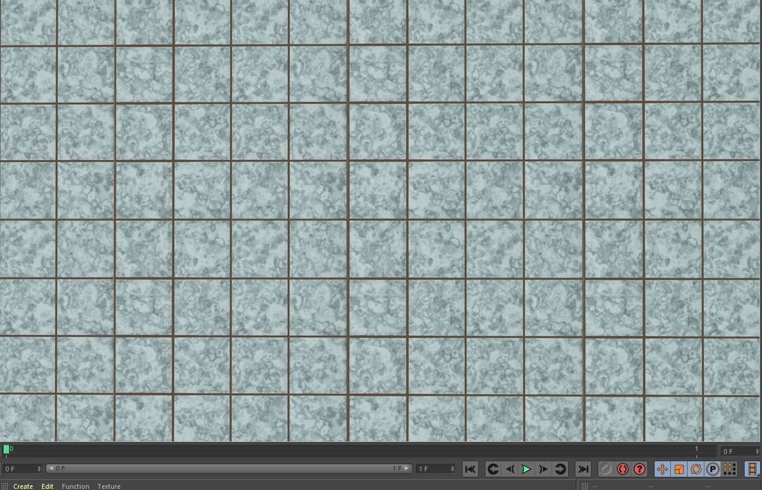Click the red question mark keyframe selection icon
The width and height of the screenshot is (762, 490).
(639, 469)
